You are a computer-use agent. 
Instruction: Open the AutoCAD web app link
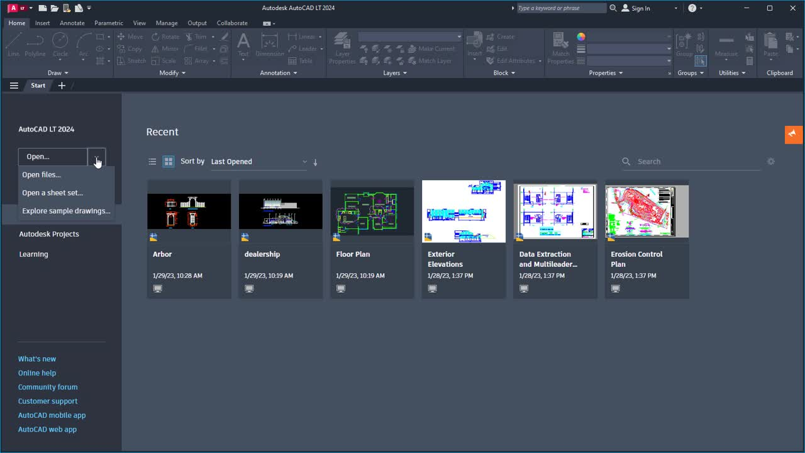click(47, 430)
